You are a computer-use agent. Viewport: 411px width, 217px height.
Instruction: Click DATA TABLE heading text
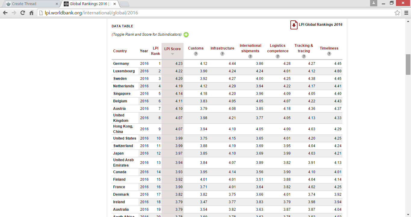(122, 26)
